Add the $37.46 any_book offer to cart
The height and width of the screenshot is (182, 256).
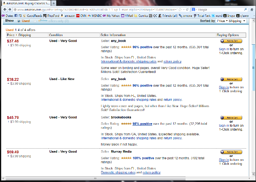point(231,41)
